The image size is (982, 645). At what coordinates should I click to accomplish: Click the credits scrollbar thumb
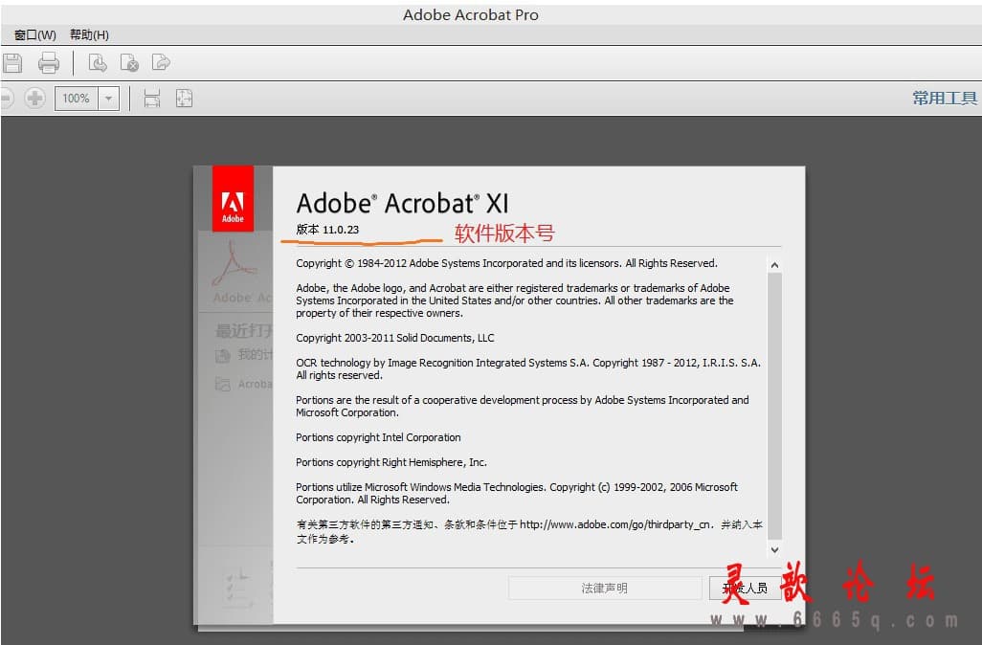coord(774,406)
